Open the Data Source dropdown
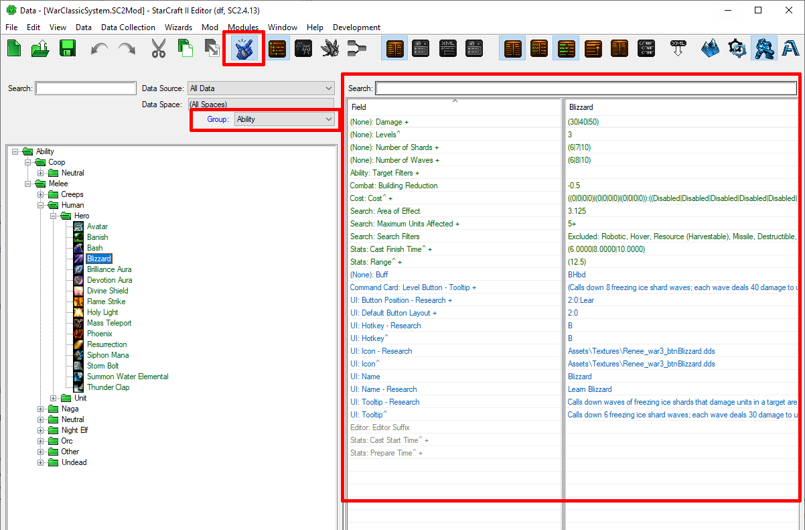 pyautogui.click(x=261, y=88)
